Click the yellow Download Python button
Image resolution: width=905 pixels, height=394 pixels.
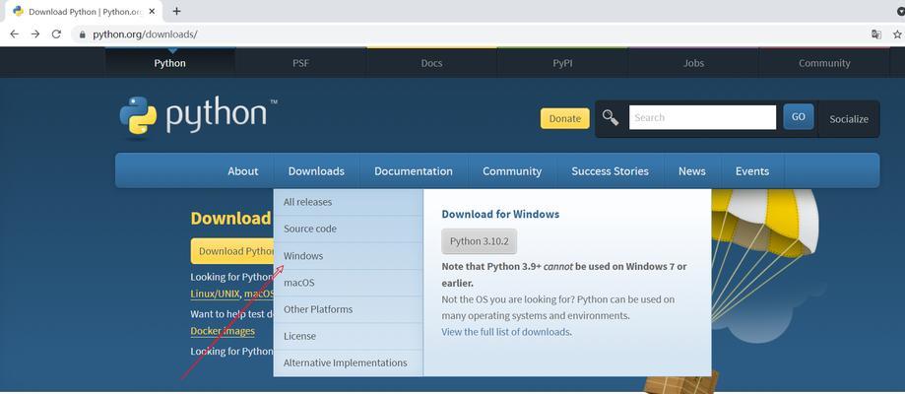(232, 251)
